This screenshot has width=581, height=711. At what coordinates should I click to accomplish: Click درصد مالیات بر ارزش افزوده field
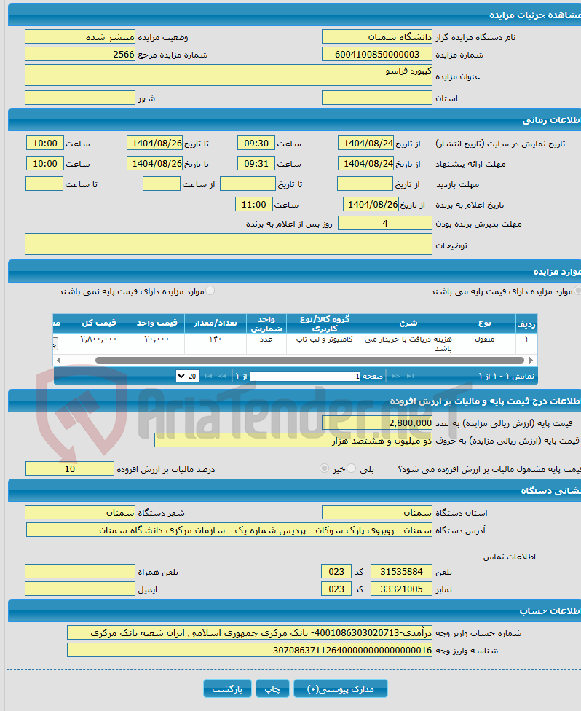[x=70, y=468]
